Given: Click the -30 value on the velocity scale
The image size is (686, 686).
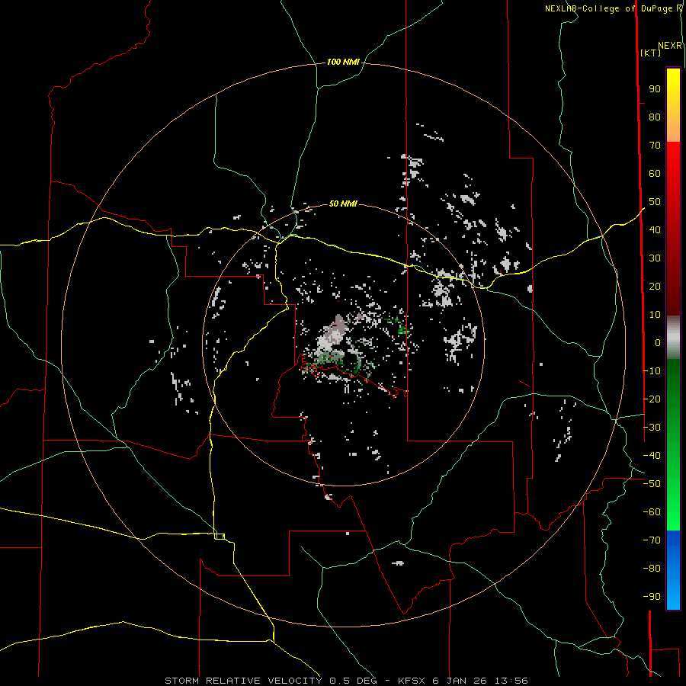Looking at the screenshot, I should click(x=652, y=428).
